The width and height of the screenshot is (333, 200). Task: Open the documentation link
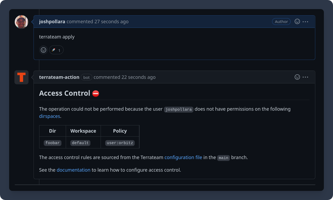[74, 170]
